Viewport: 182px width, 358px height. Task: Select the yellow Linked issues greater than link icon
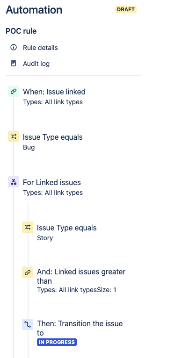28,272
